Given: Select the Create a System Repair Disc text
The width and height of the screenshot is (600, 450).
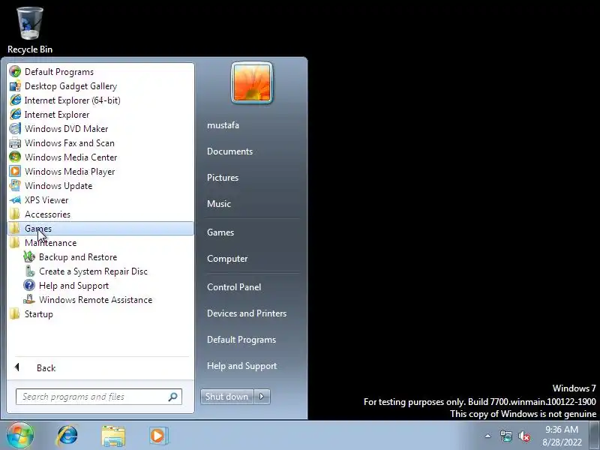Looking at the screenshot, I should 93,271.
